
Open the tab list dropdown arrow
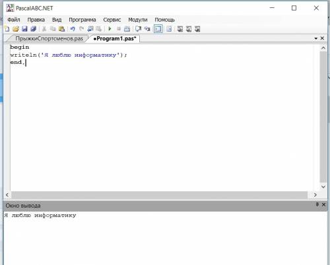[x=316, y=38]
